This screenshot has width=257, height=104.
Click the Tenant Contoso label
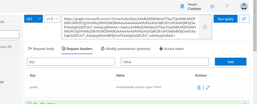click(x=194, y=6)
